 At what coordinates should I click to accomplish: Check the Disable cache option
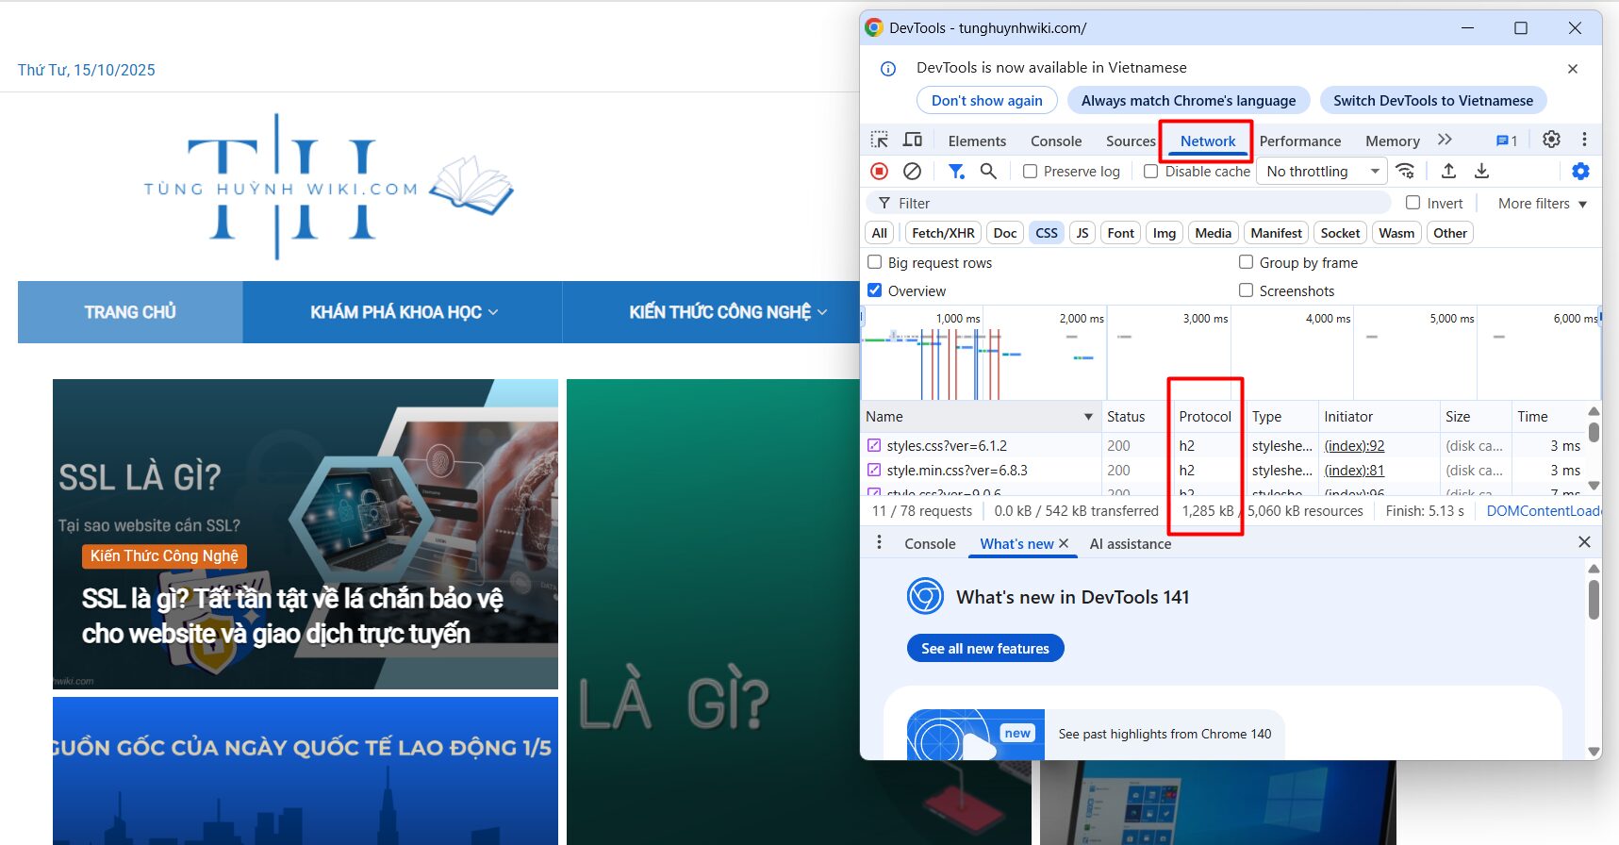tap(1151, 172)
